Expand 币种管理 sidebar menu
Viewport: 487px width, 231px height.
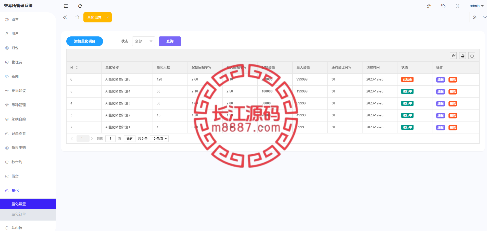(x=28, y=105)
